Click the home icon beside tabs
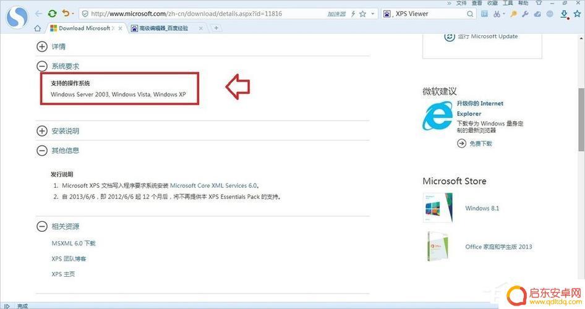 [x=37, y=28]
